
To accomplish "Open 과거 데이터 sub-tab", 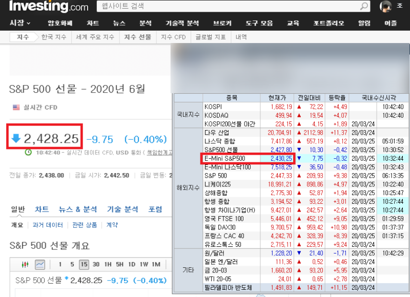I will (48, 225).
